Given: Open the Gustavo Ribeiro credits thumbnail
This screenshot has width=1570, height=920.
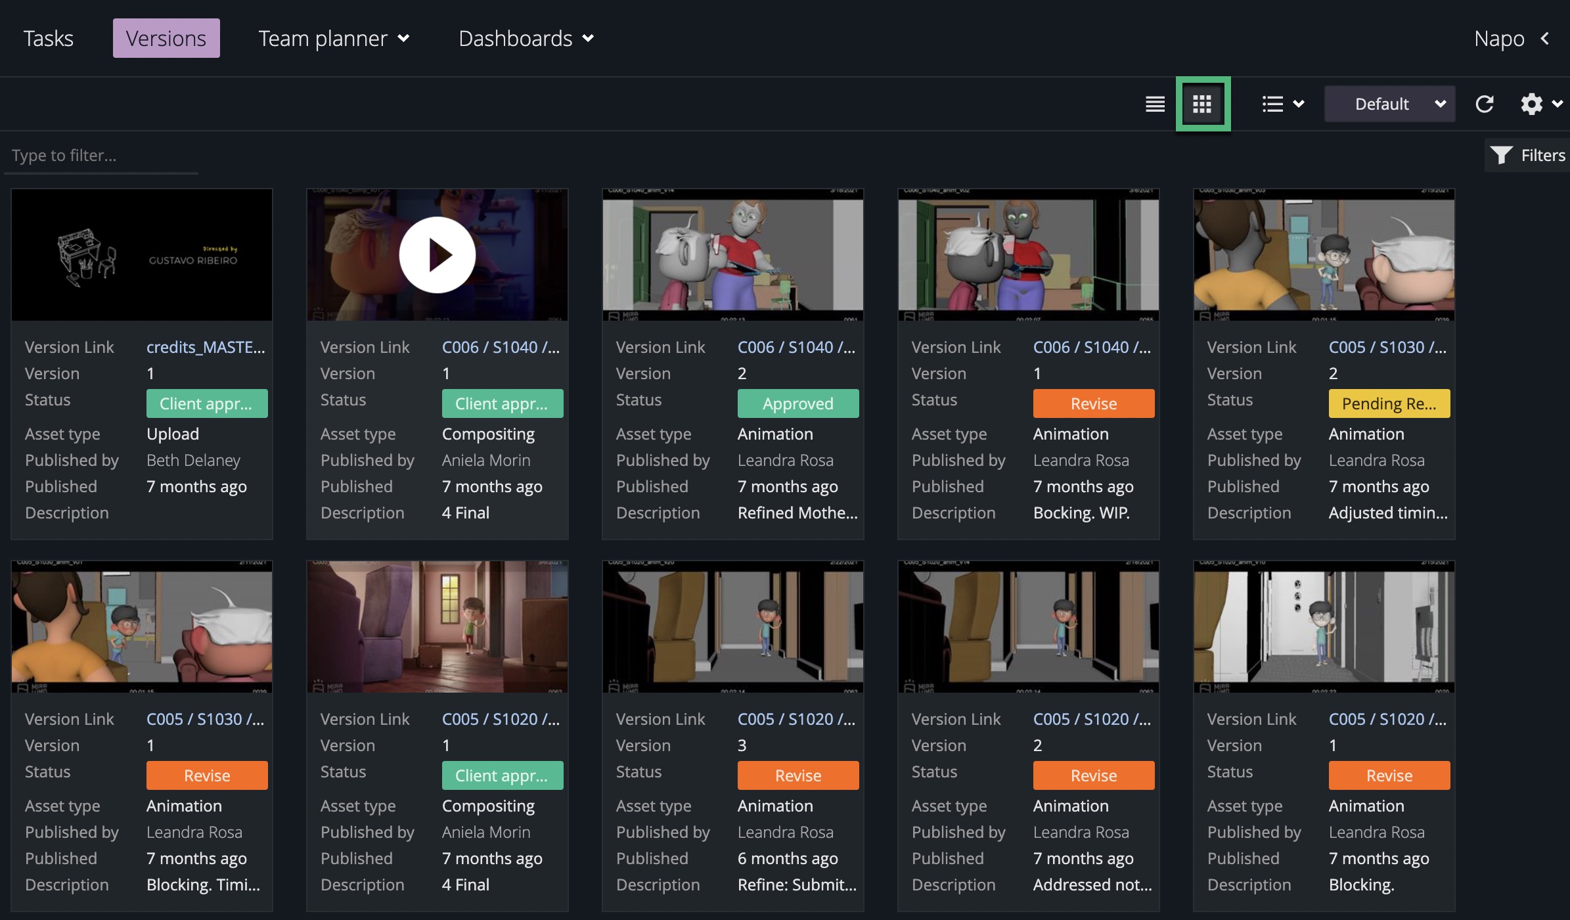Looking at the screenshot, I should click(x=142, y=255).
